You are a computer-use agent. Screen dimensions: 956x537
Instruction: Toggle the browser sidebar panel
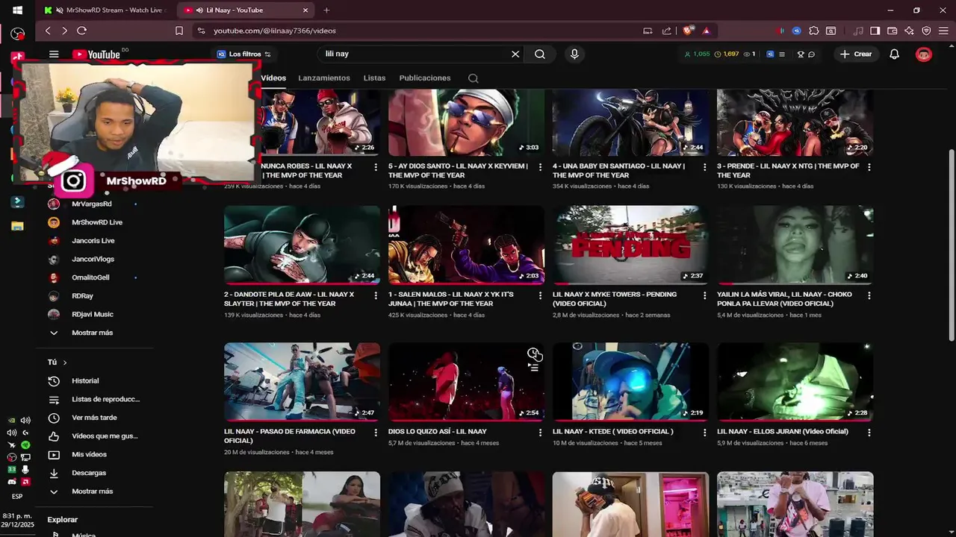tap(875, 31)
